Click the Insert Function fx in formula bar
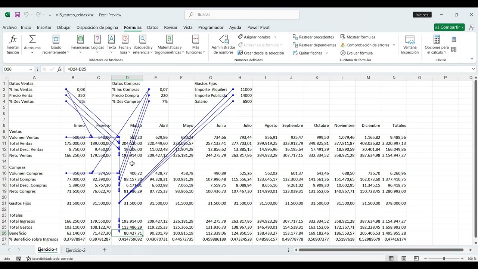478x269 pixels. 59,69
